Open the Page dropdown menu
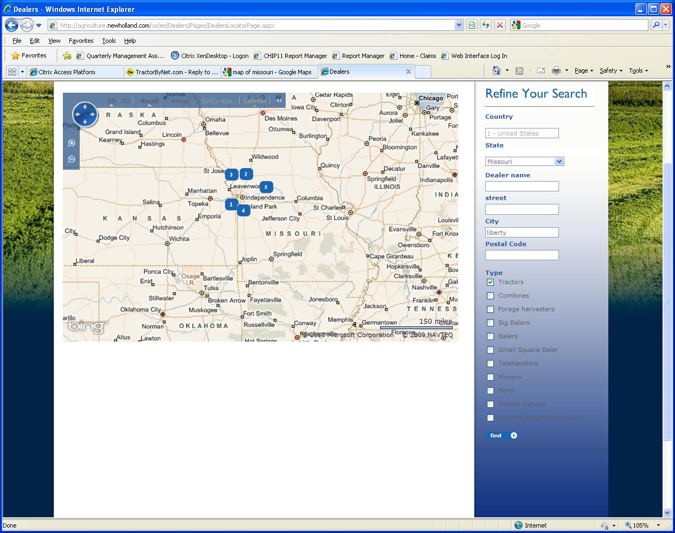Screen dimensions: 675x533 pos(584,70)
